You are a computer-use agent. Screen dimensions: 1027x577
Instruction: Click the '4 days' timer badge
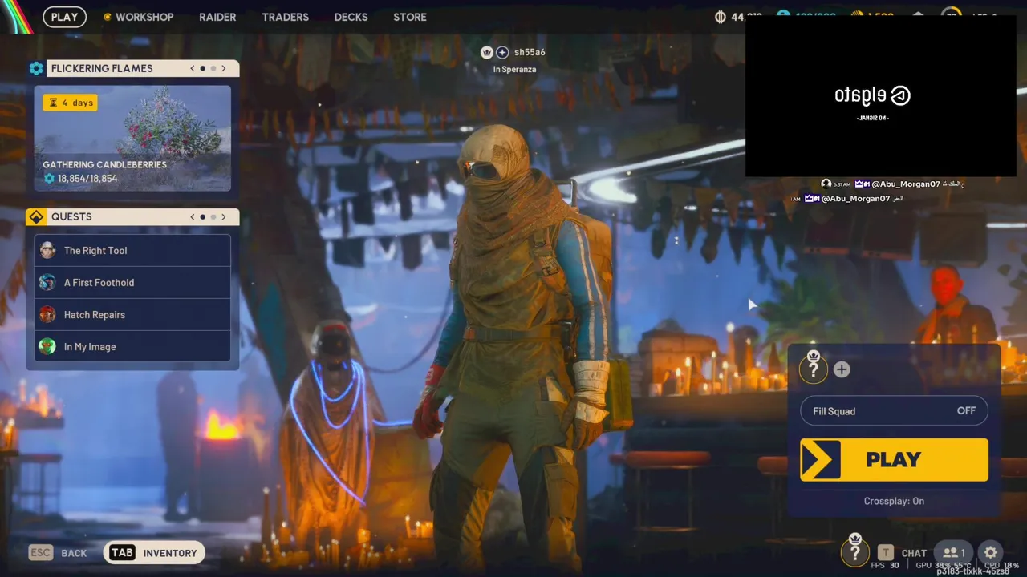coord(70,103)
